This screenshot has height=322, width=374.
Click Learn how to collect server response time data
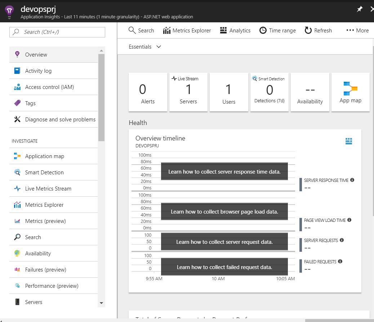(x=224, y=171)
